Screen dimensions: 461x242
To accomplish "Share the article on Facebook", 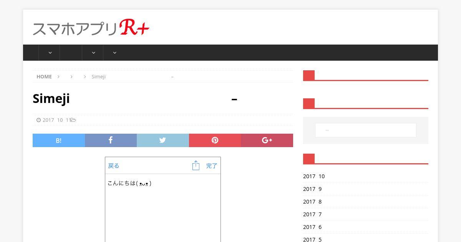I will click(111, 140).
